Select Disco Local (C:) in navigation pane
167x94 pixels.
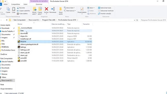click(x=7, y=80)
